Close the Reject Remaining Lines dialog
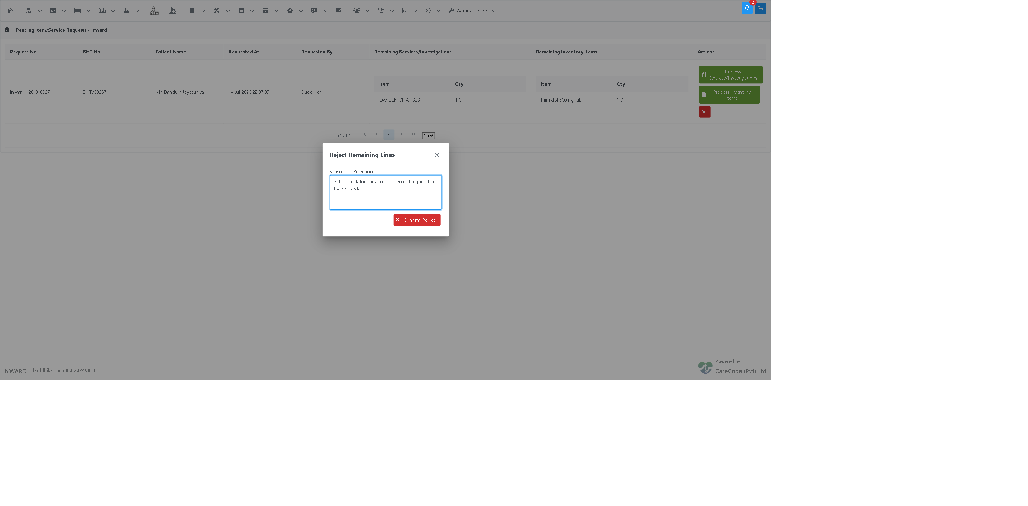1028x506 pixels. tap(436, 155)
